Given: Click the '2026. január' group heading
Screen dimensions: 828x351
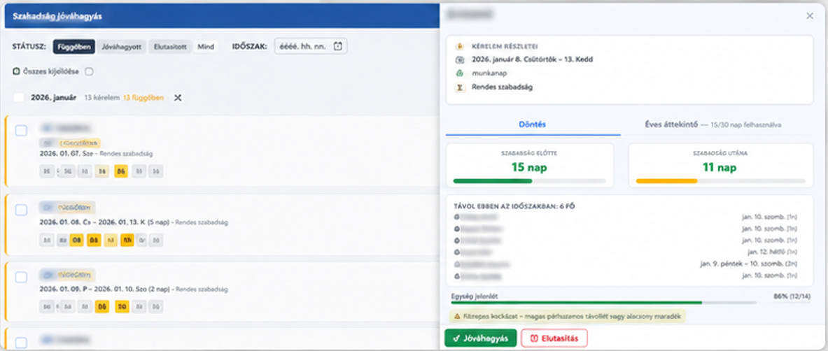Looking at the screenshot, I should [x=53, y=98].
